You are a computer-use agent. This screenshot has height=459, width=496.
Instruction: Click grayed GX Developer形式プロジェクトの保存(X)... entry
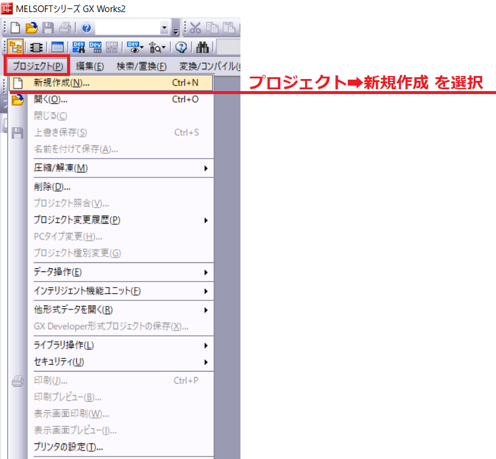pos(111,326)
